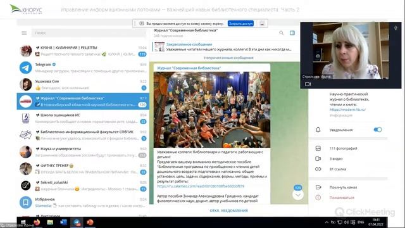The width and height of the screenshot is (405, 228).
Task: Click the ENG language indicator
Action: click(361, 222)
